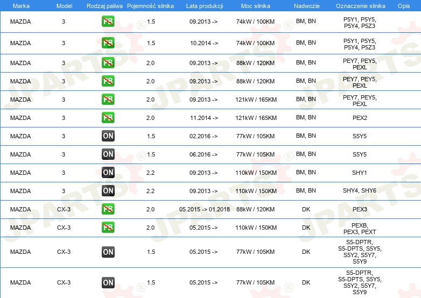
Task: Click MAZDA in the SHY1 row
Action: coord(20,173)
